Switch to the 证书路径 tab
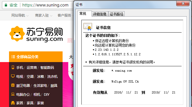The image size is (192, 107). 116,14
